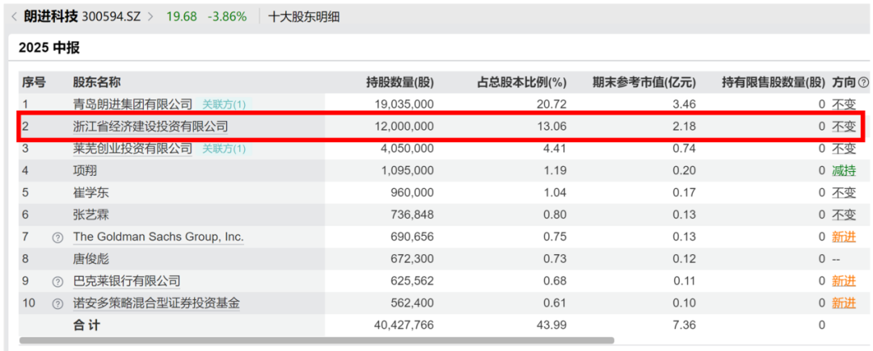Screen dimensions: 873x351
Task: Click the question icon next to 诺安多策略混合型证券投资基金
Action: pyautogui.click(x=57, y=304)
